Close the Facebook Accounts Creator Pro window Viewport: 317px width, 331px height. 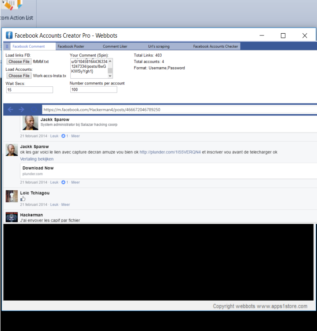[x=305, y=35]
